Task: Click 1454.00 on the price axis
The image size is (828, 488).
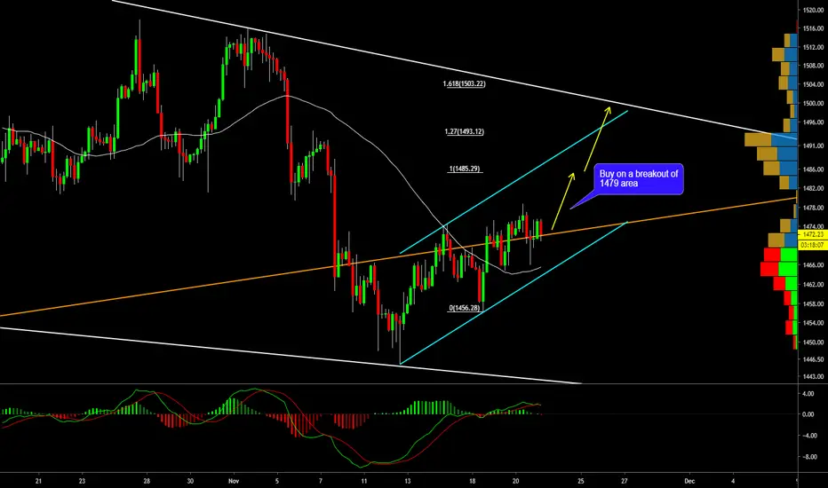Action: 813,323
